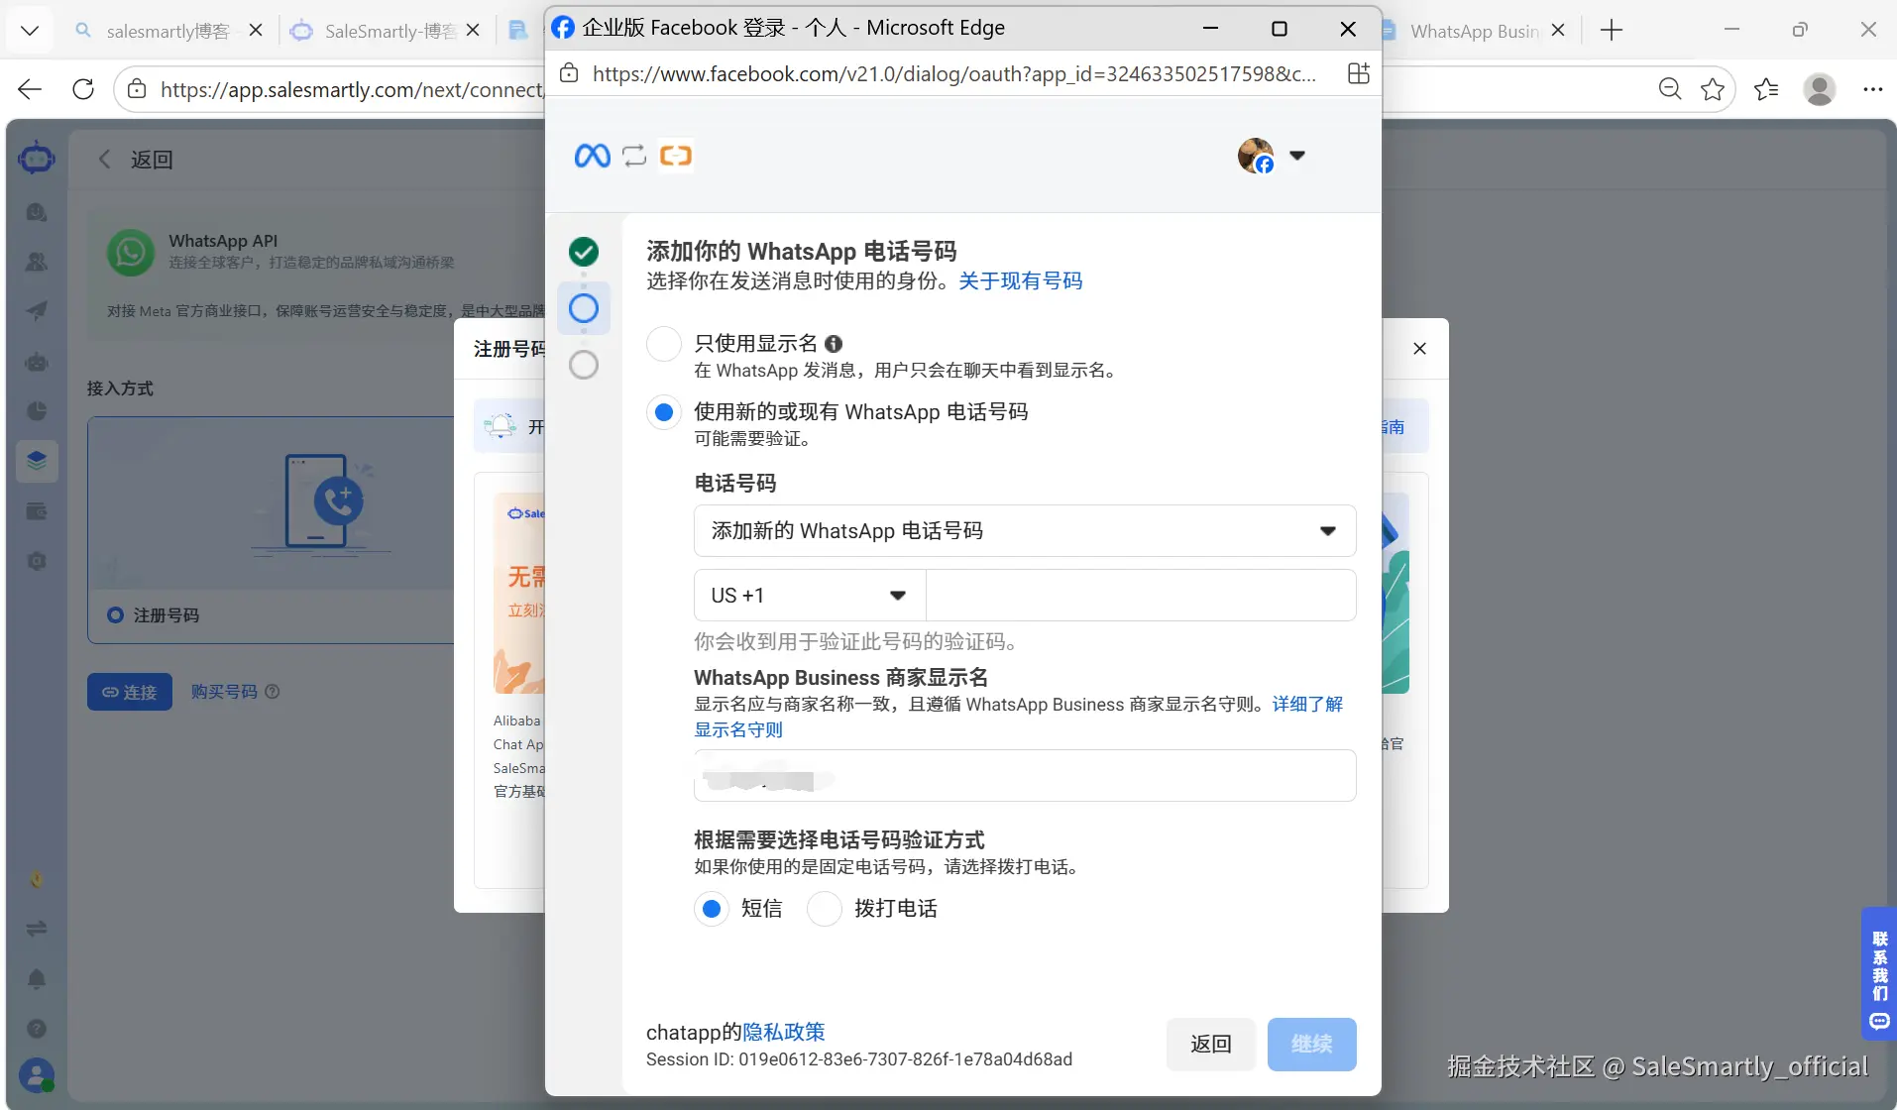
Task: Open the contacts icon in the sidebar
Action: tap(37, 262)
